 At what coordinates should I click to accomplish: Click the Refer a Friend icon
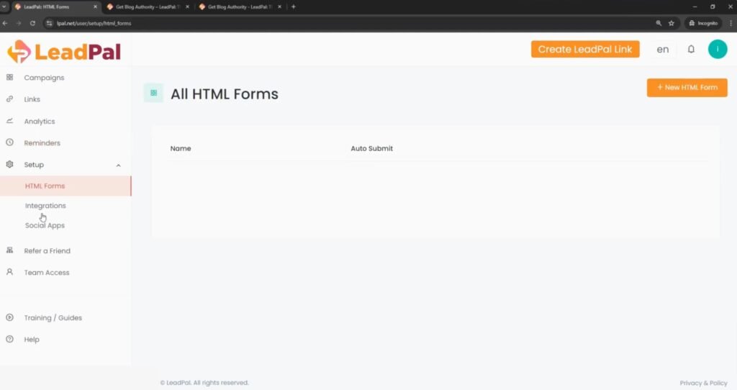click(x=9, y=250)
